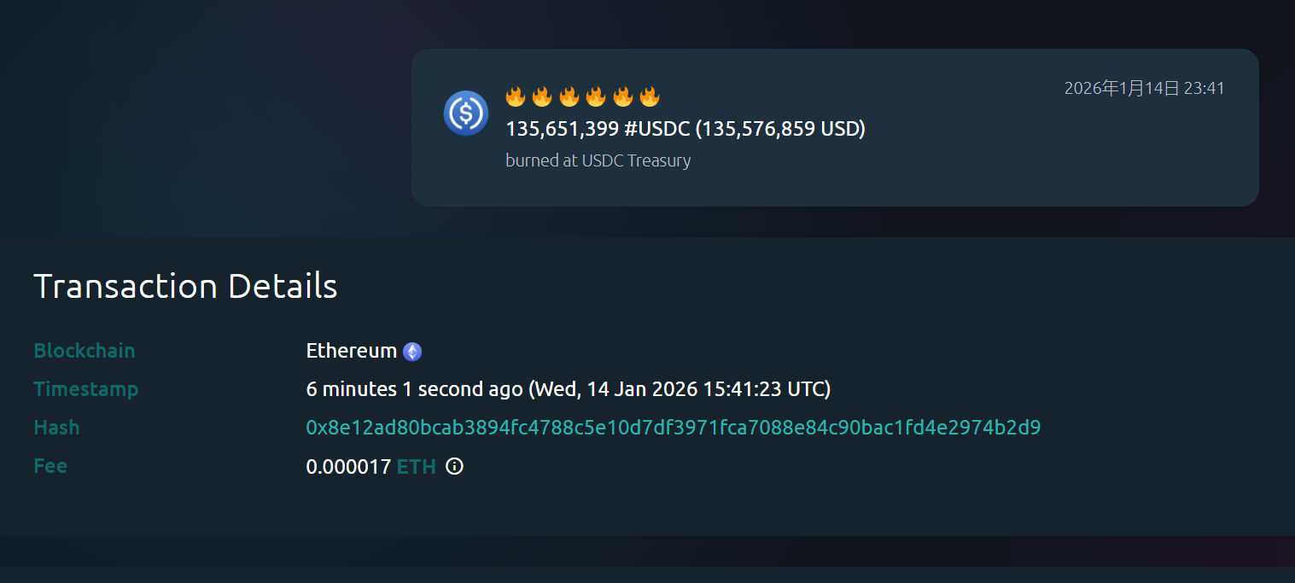Click the first fire emoji

point(516,96)
